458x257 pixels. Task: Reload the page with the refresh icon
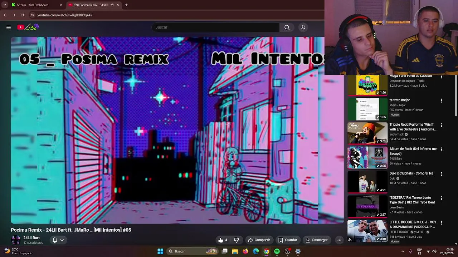coord(22,15)
